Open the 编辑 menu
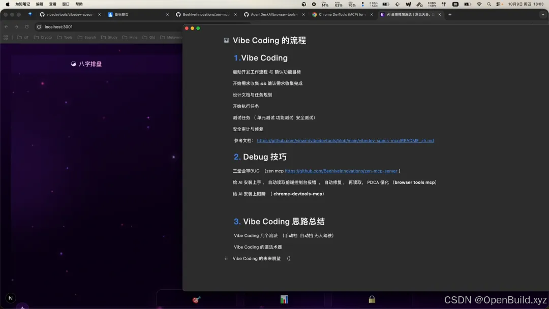This screenshot has height=309, width=549. coord(40,4)
